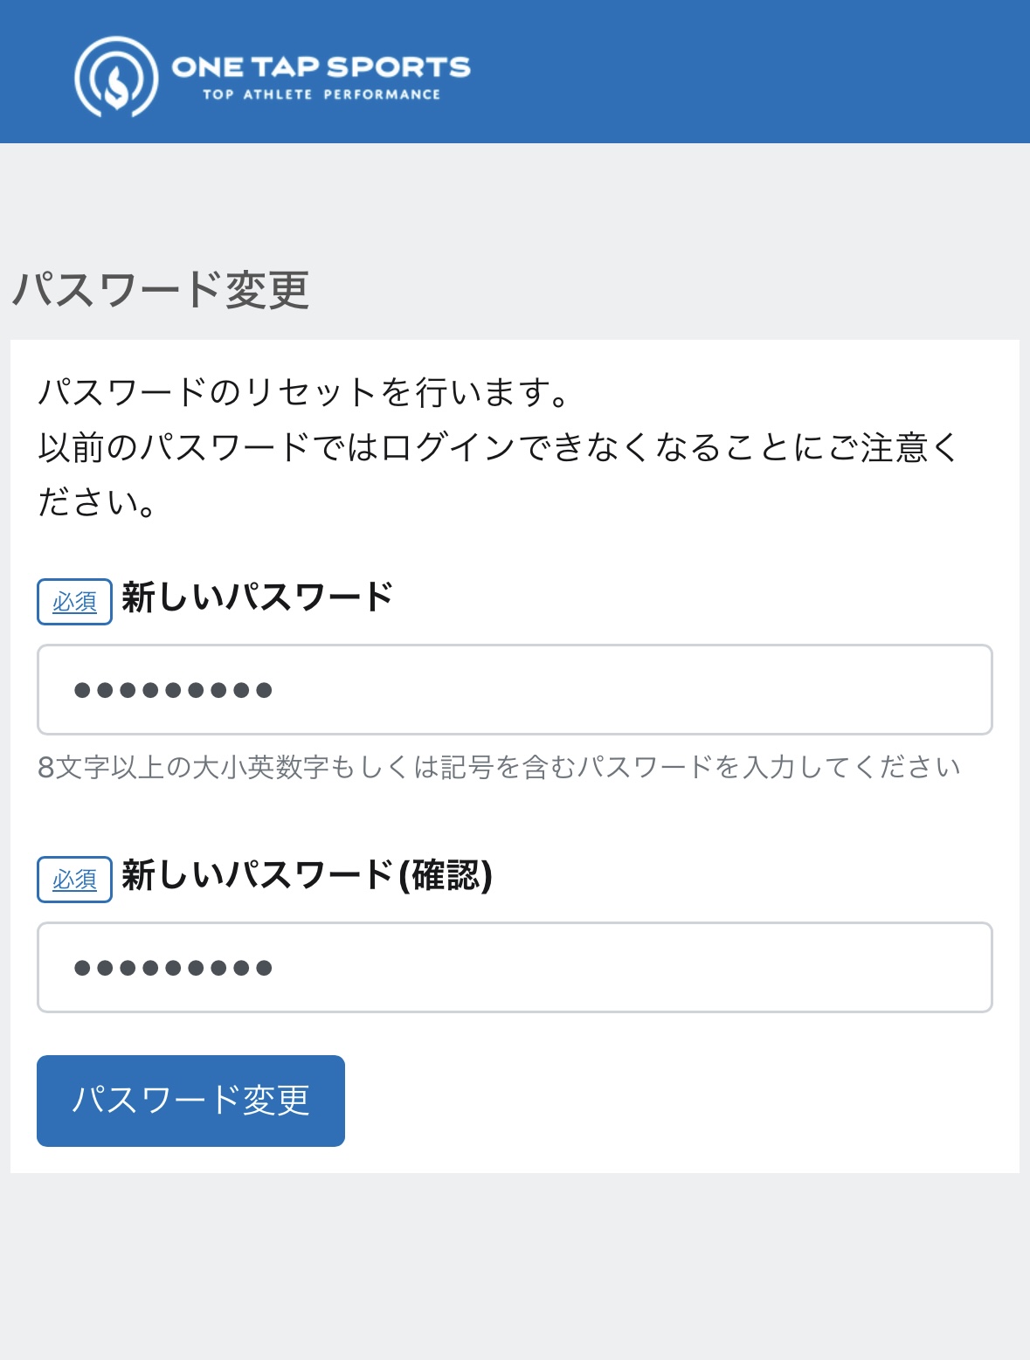Click the 新しいパスワード(確認) field label
This screenshot has width=1030, height=1360.
[x=307, y=875]
